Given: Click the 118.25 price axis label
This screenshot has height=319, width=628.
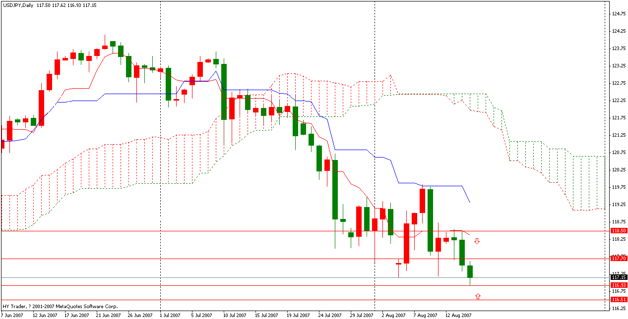Looking at the screenshot, I should (x=619, y=239).
